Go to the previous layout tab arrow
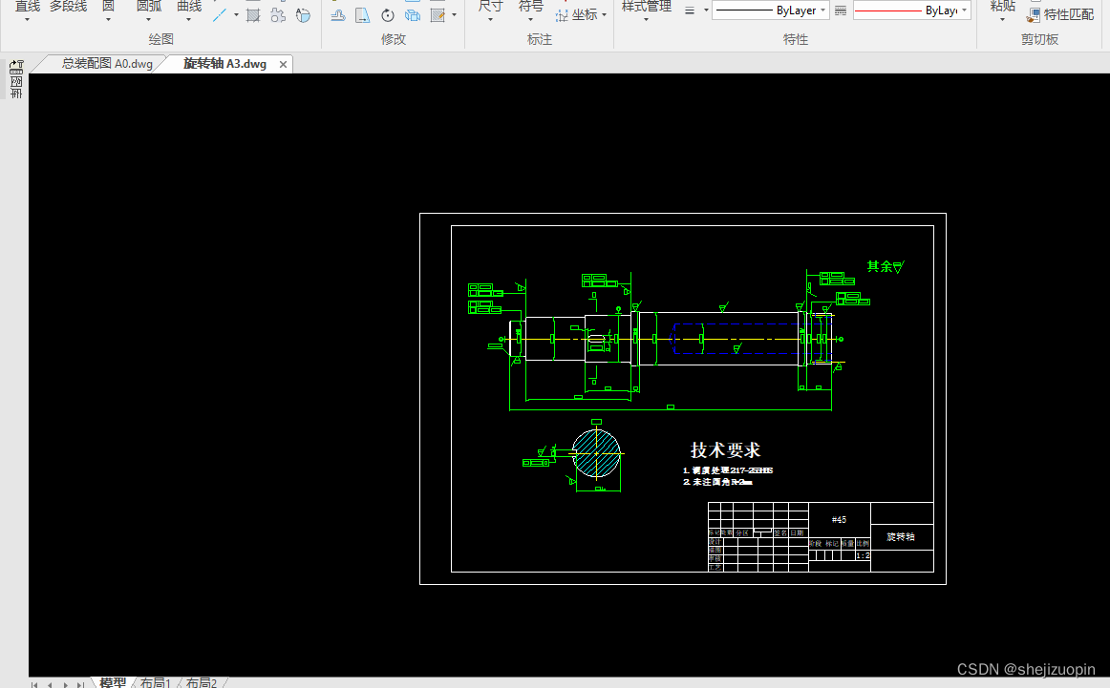The width and height of the screenshot is (1110, 688). 50,684
